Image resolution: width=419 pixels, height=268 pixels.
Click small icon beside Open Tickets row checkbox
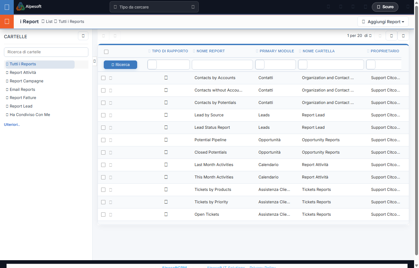pos(111,215)
